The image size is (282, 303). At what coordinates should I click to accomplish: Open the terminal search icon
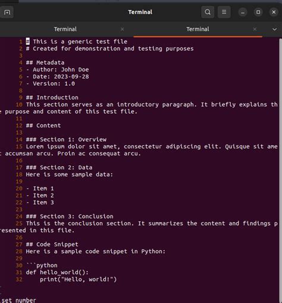[x=208, y=12]
